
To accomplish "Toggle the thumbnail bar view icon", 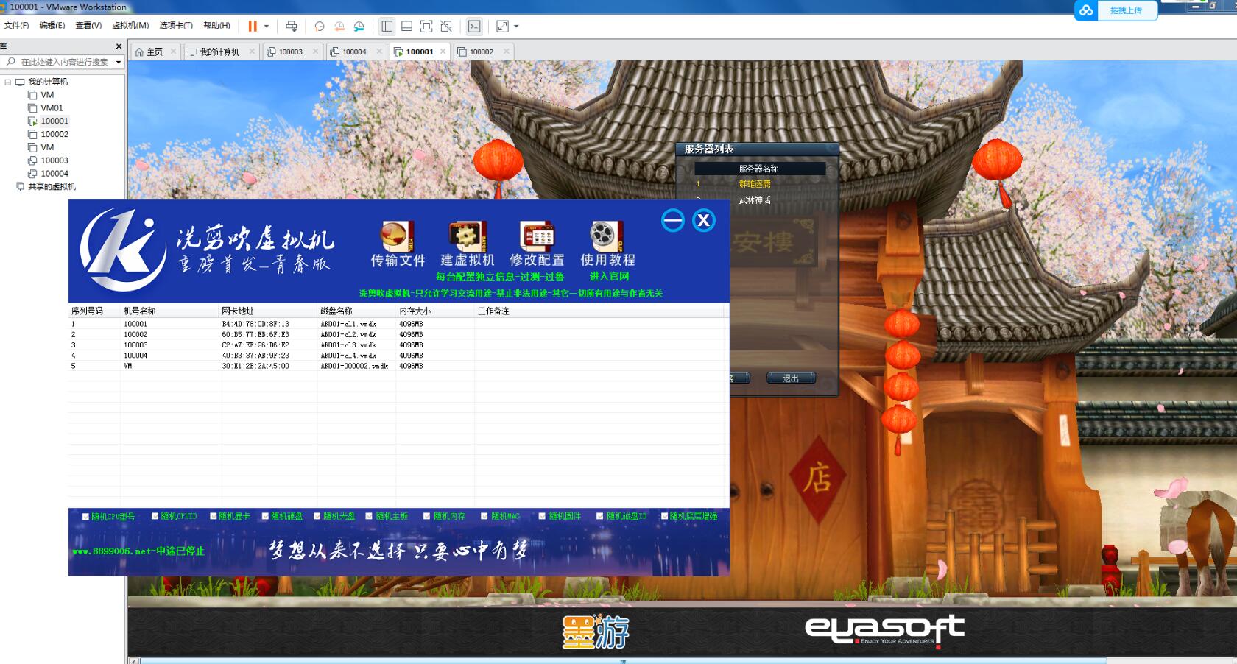I will [x=406, y=27].
